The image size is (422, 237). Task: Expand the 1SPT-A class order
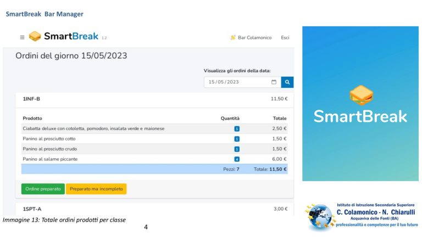pyautogui.click(x=154, y=209)
